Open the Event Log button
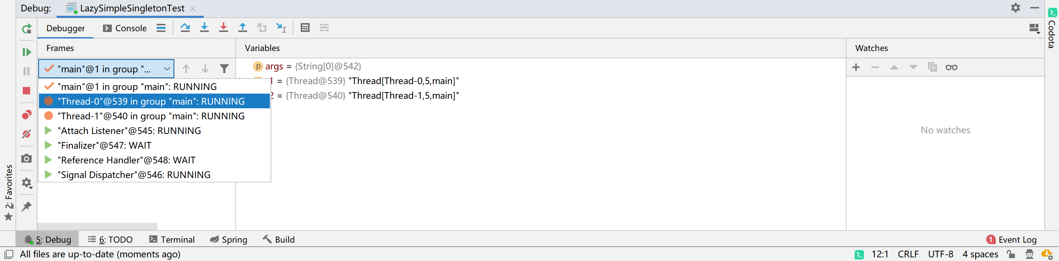The width and height of the screenshot is (1059, 261). (x=1011, y=240)
